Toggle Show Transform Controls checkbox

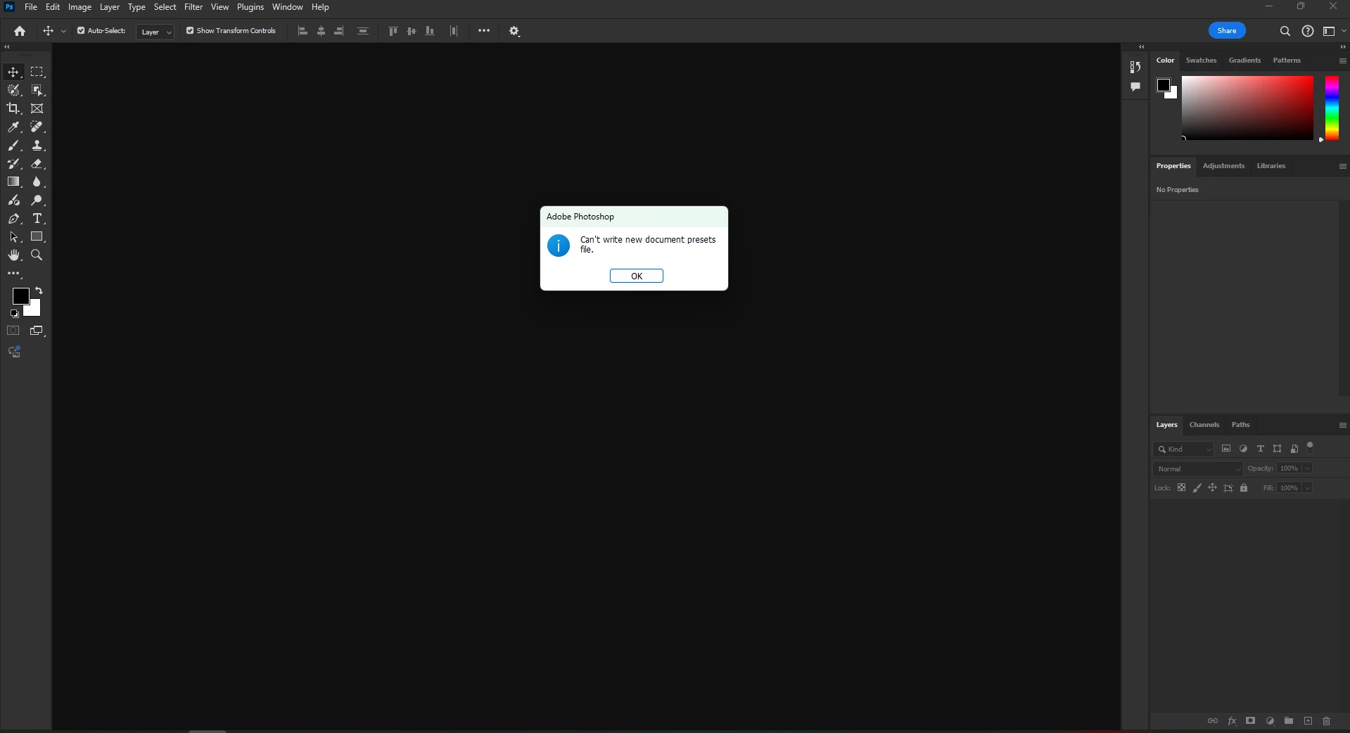tap(190, 30)
